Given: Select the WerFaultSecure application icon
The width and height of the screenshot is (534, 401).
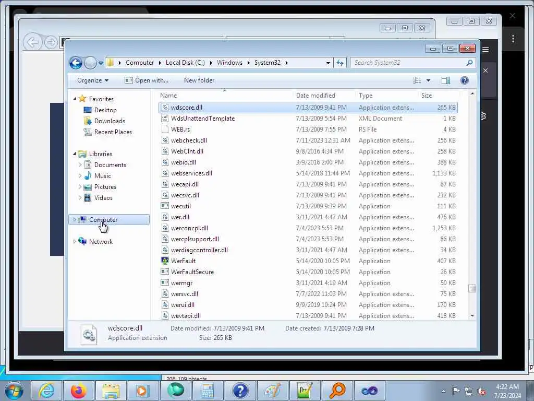Looking at the screenshot, I should [165, 272].
